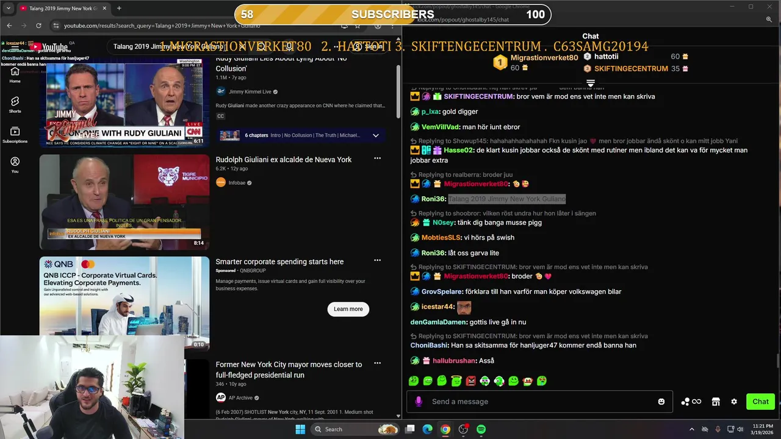Open a new tab with the plus button

[119, 8]
